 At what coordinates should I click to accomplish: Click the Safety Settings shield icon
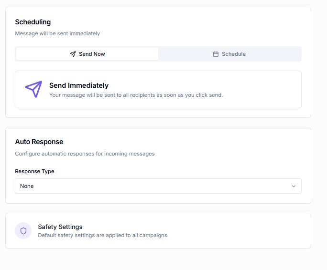coord(23,231)
